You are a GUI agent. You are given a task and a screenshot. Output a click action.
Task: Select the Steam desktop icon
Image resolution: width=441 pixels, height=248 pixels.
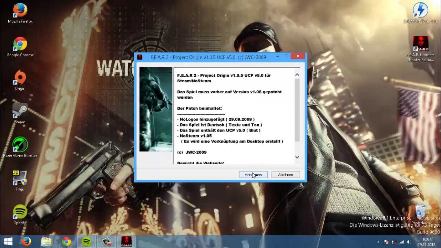pos(20,114)
